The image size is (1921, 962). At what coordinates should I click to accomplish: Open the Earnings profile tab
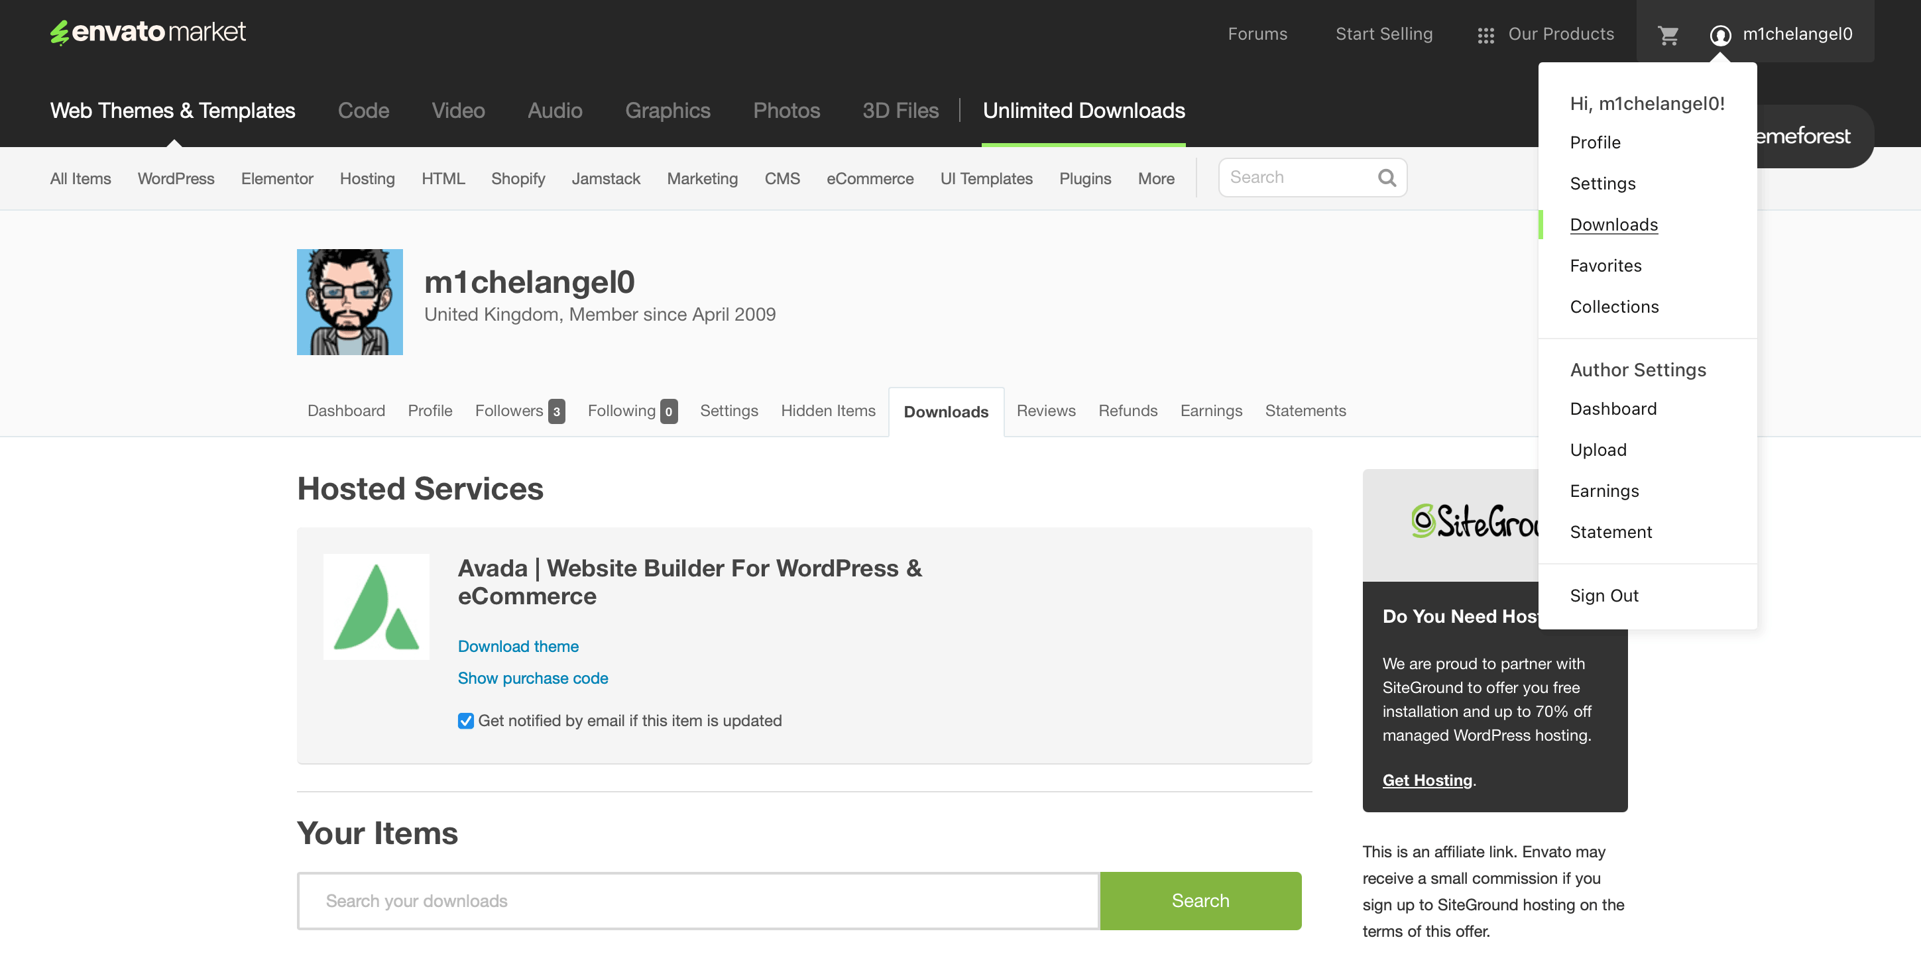pyautogui.click(x=1211, y=411)
